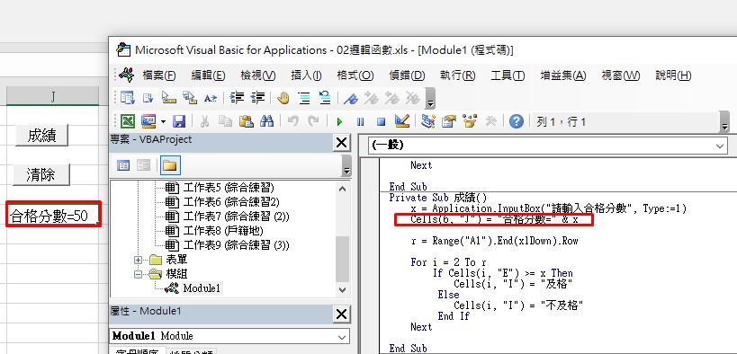This screenshot has width=737, height=354.
Task: Select the Module1 item in project tree
Action: click(202, 288)
